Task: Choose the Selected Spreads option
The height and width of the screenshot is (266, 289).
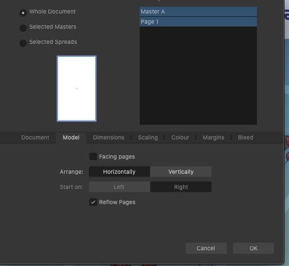Action: coord(23,43)
